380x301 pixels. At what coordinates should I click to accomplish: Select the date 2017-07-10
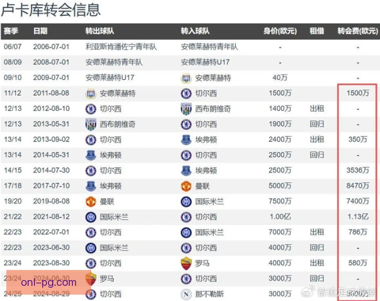point(51,186)
